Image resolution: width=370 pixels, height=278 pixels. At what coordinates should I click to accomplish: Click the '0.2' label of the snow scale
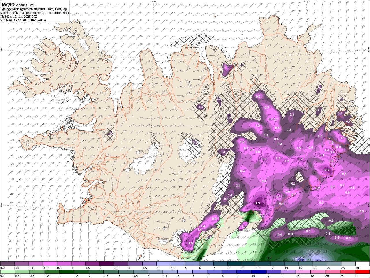[3, 268]
